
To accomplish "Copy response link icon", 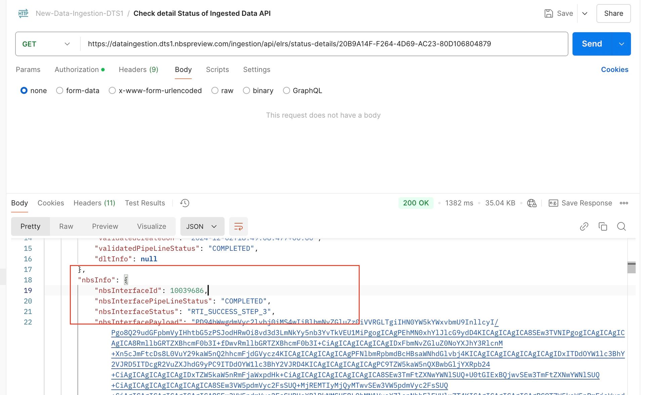I will click(x=584, y=227).
